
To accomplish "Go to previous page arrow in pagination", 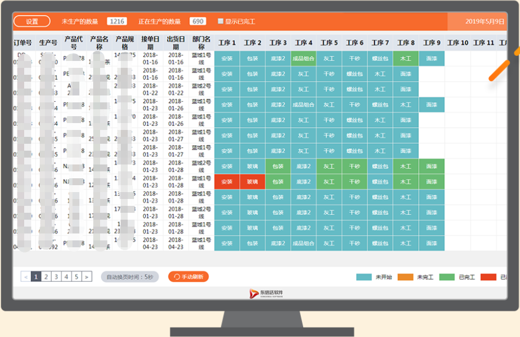I will (x=25, y=277).
